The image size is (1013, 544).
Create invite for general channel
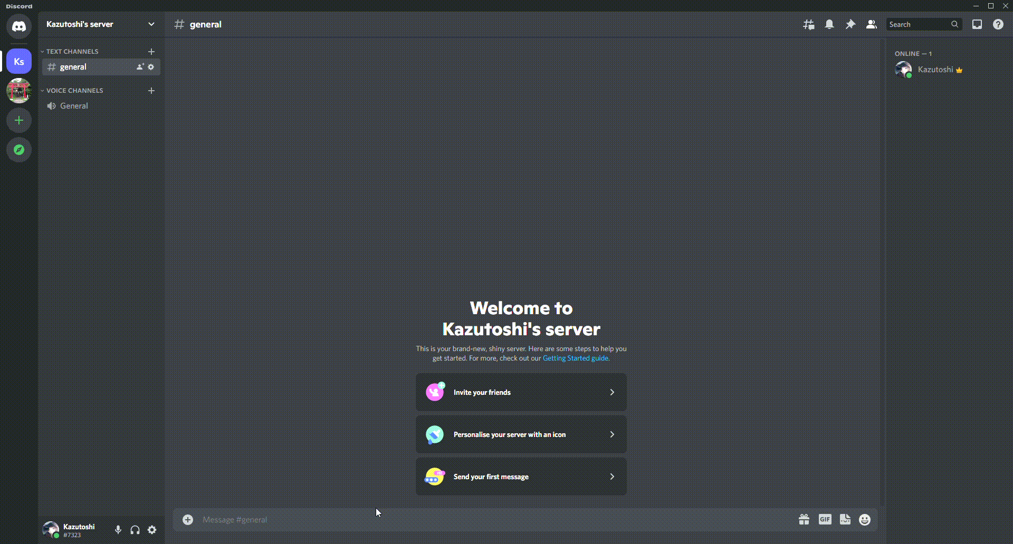(140, 67)
